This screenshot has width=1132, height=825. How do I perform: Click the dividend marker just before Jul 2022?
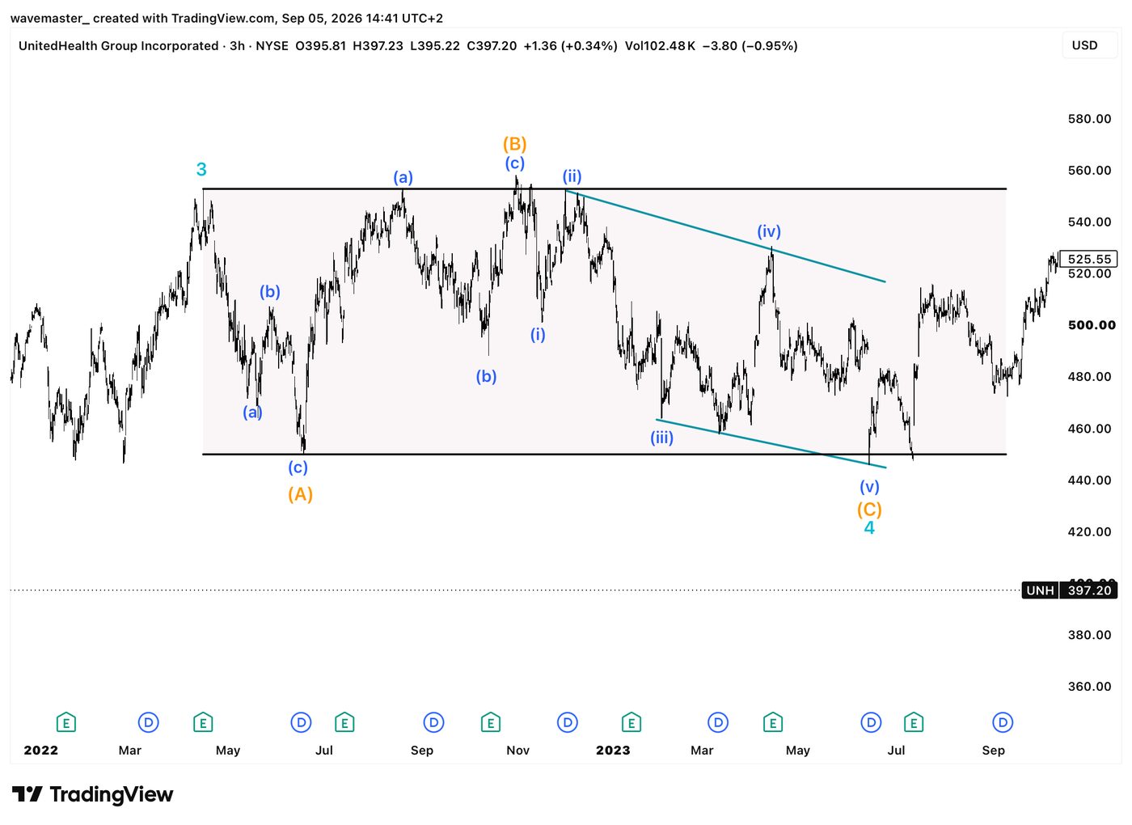pos(301,722)
